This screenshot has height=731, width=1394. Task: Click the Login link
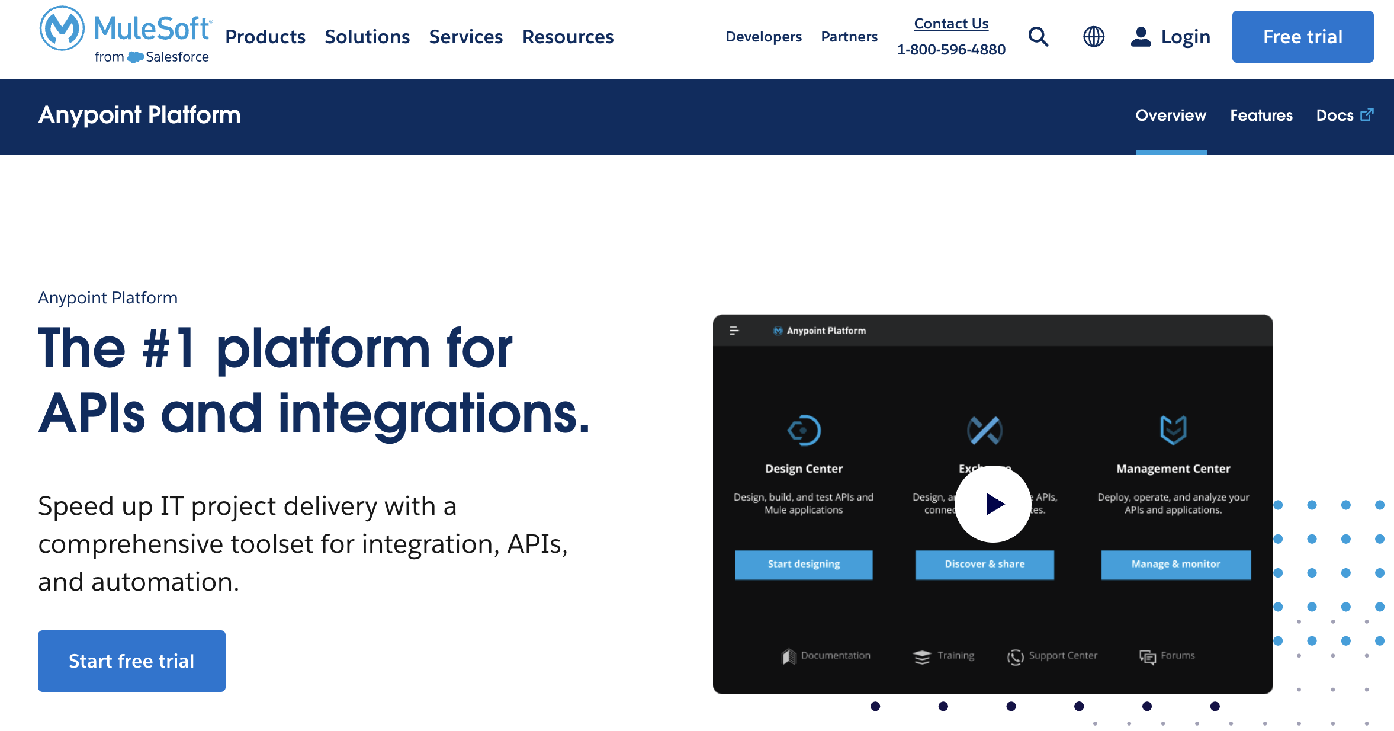1170,37
